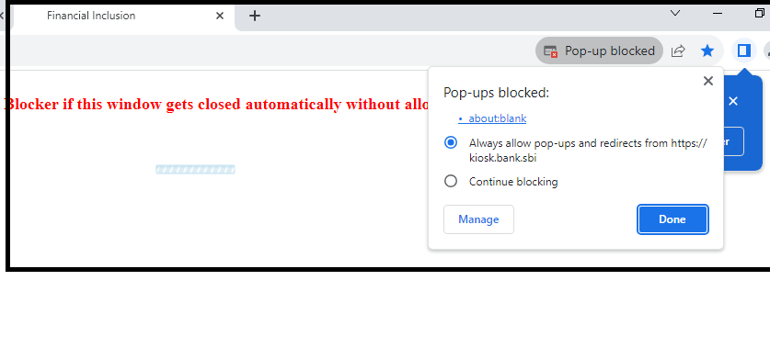
Task: Select the Continue blocking option
Action: pyautogui.click(x=450, y=182)
